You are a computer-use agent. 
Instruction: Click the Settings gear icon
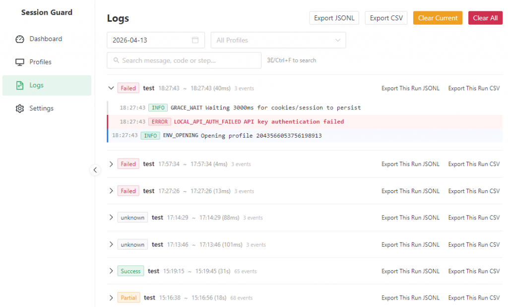[x=20, y=108]
